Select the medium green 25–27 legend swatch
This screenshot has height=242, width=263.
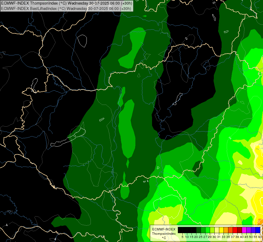pyautogui.click(x=203, y=230)
